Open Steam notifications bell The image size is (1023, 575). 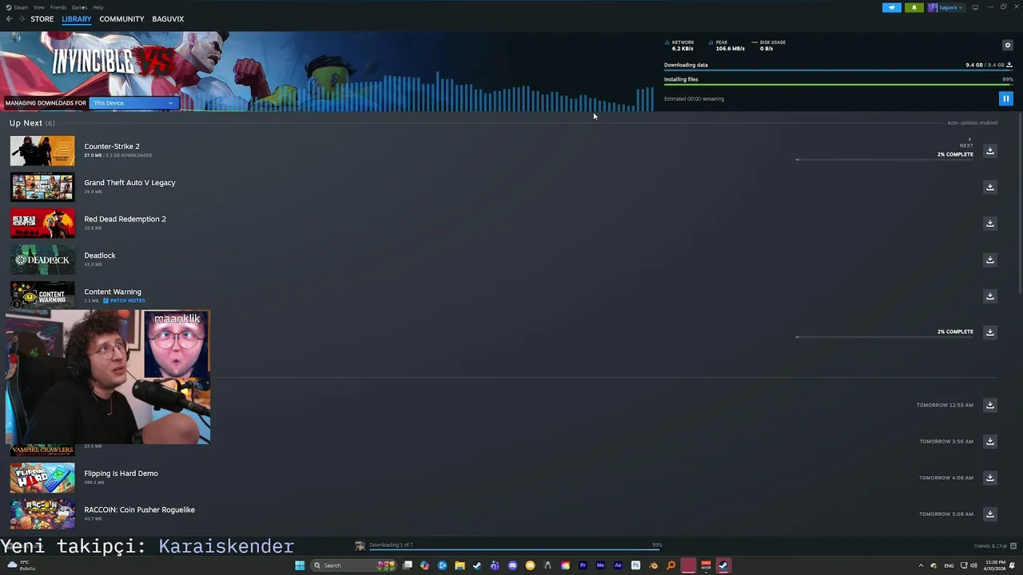tap(914, 7)
